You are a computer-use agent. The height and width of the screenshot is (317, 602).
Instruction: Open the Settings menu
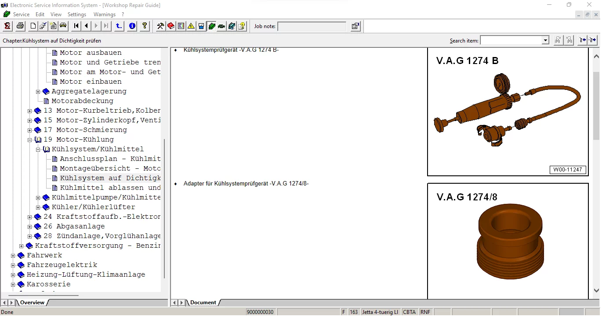(77, 14)
